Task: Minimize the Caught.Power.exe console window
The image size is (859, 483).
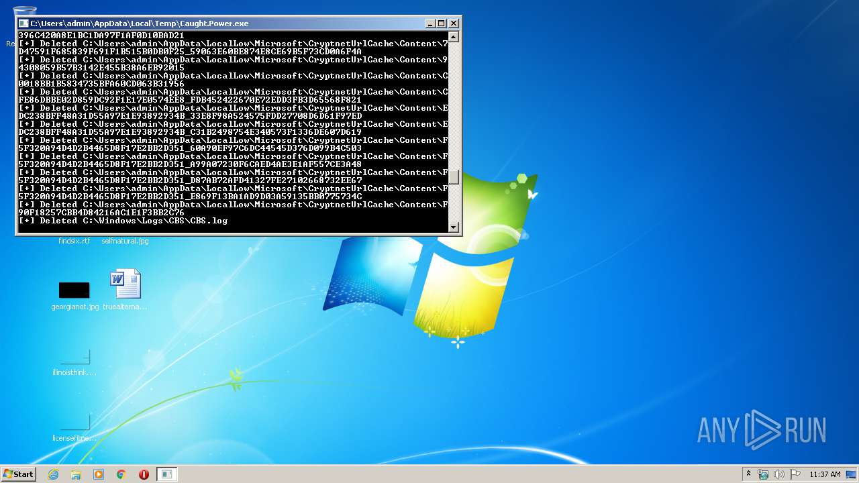Action: [x=430, y=23]
